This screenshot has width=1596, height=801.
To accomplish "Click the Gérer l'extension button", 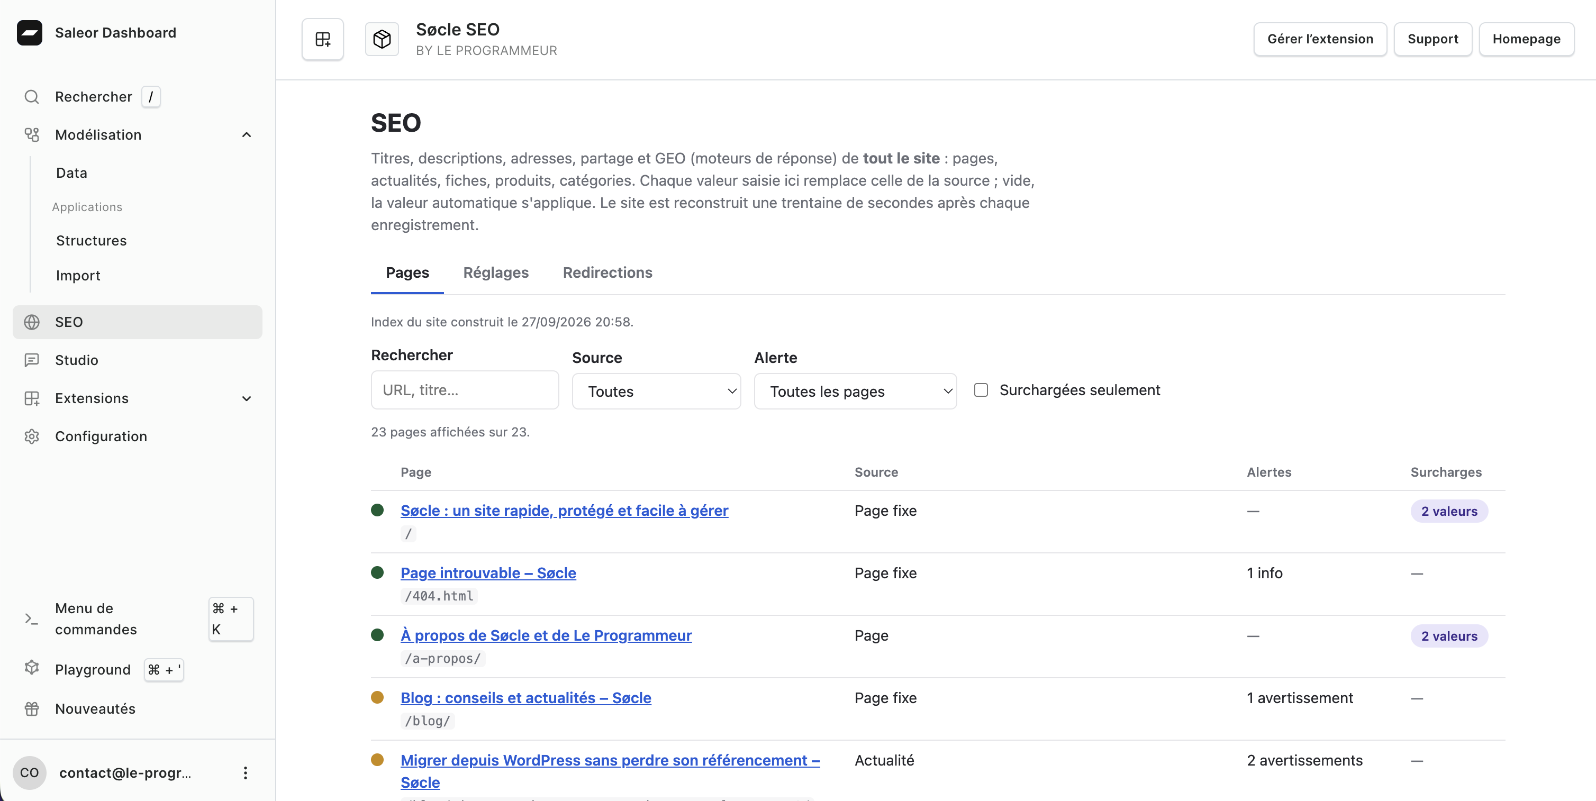I will click(x=1320, y=39).
